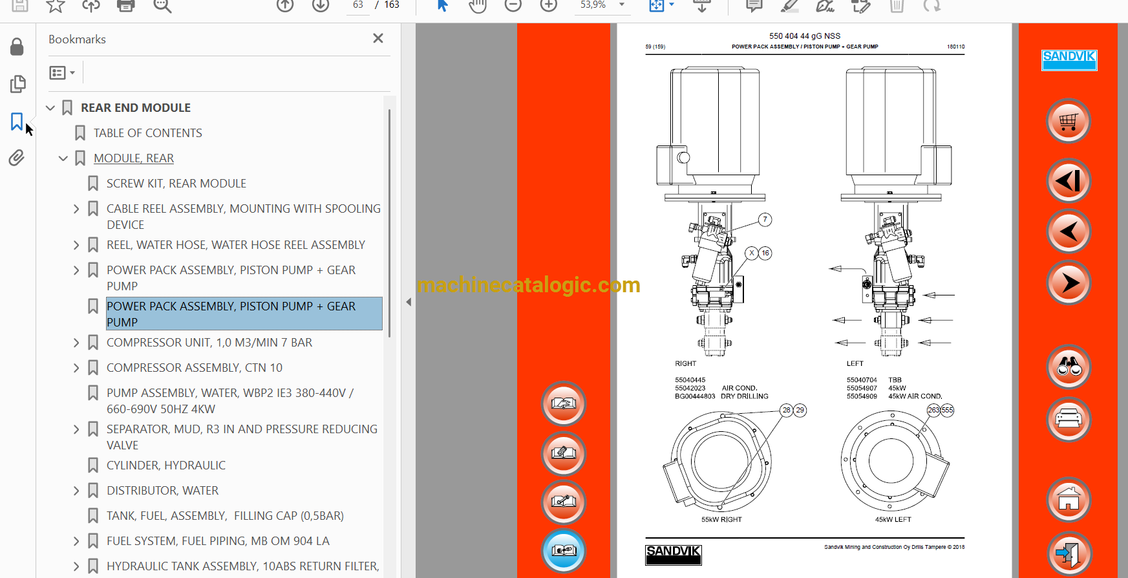Click the SANDVIK logo at top right
The image size is (1128, 578).
pos(1069,60)
